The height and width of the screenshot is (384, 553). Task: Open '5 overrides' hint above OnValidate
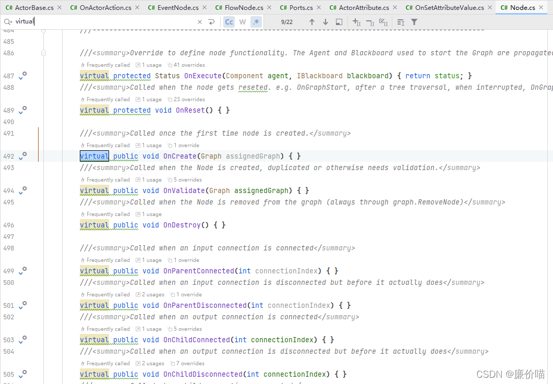(x=185, y=180)
